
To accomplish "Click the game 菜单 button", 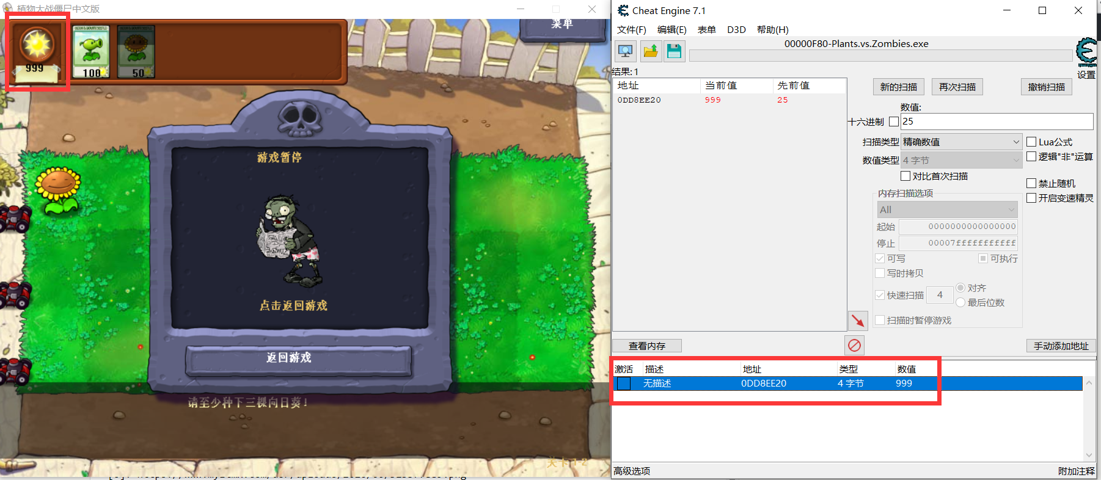I will tap(562, 27).
